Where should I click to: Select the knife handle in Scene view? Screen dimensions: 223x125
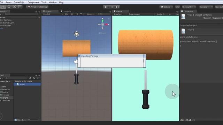[76, 79]
